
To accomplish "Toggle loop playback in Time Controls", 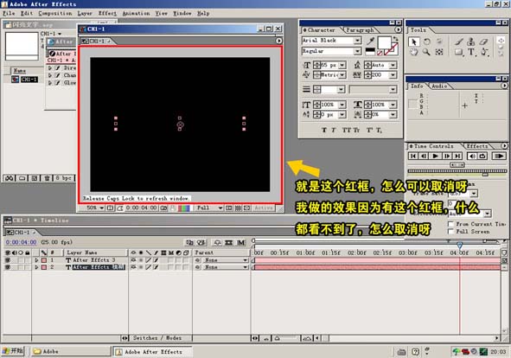I will pos(482,156).
